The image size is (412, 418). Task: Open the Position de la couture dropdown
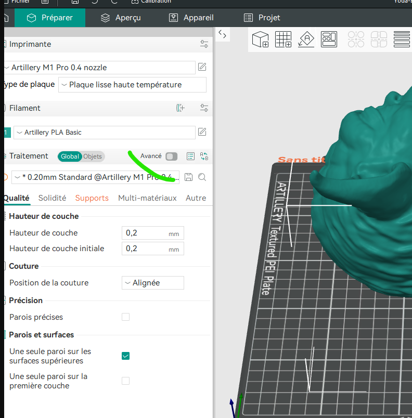(x=153, y=283)
